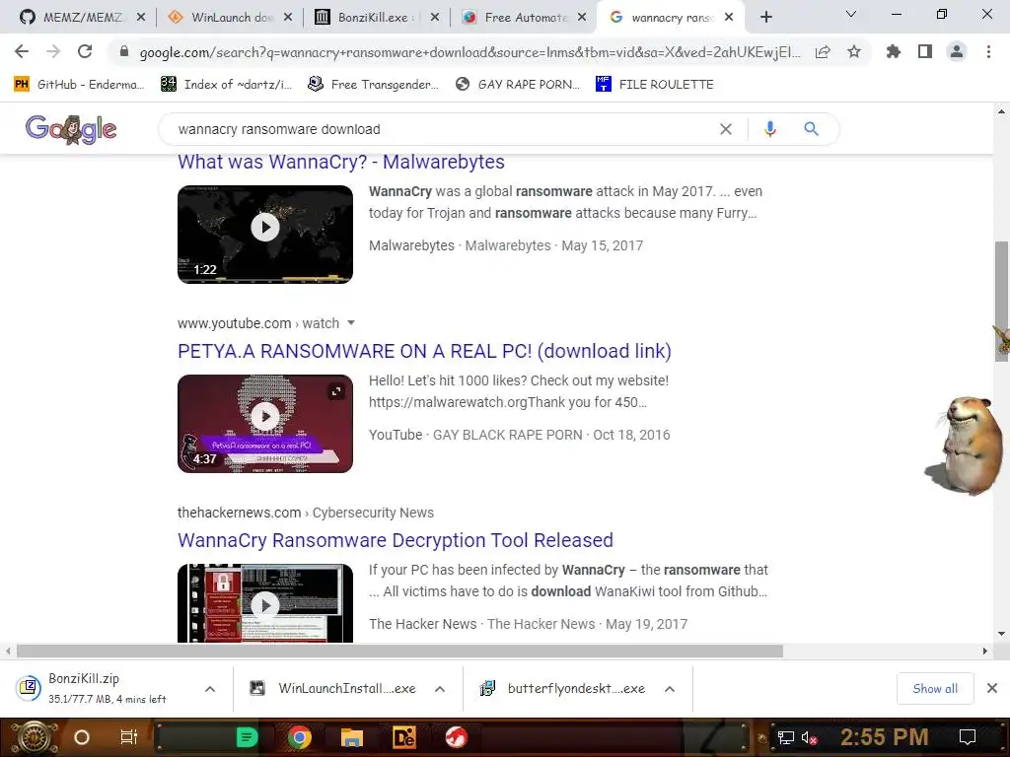The height and width of the screenshot is (757, 1010).
Task: Open the Chrome profile avatar
Action: pyautogui.click(x=957, y=51)
